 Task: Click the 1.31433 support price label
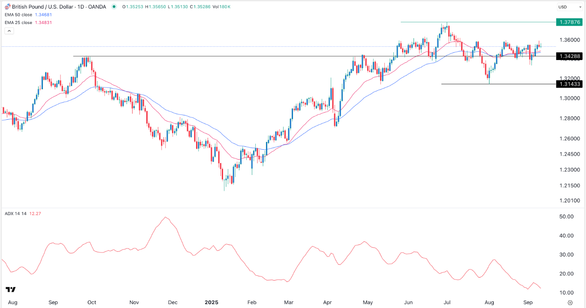pyautogui.click(x=569, y=84)
